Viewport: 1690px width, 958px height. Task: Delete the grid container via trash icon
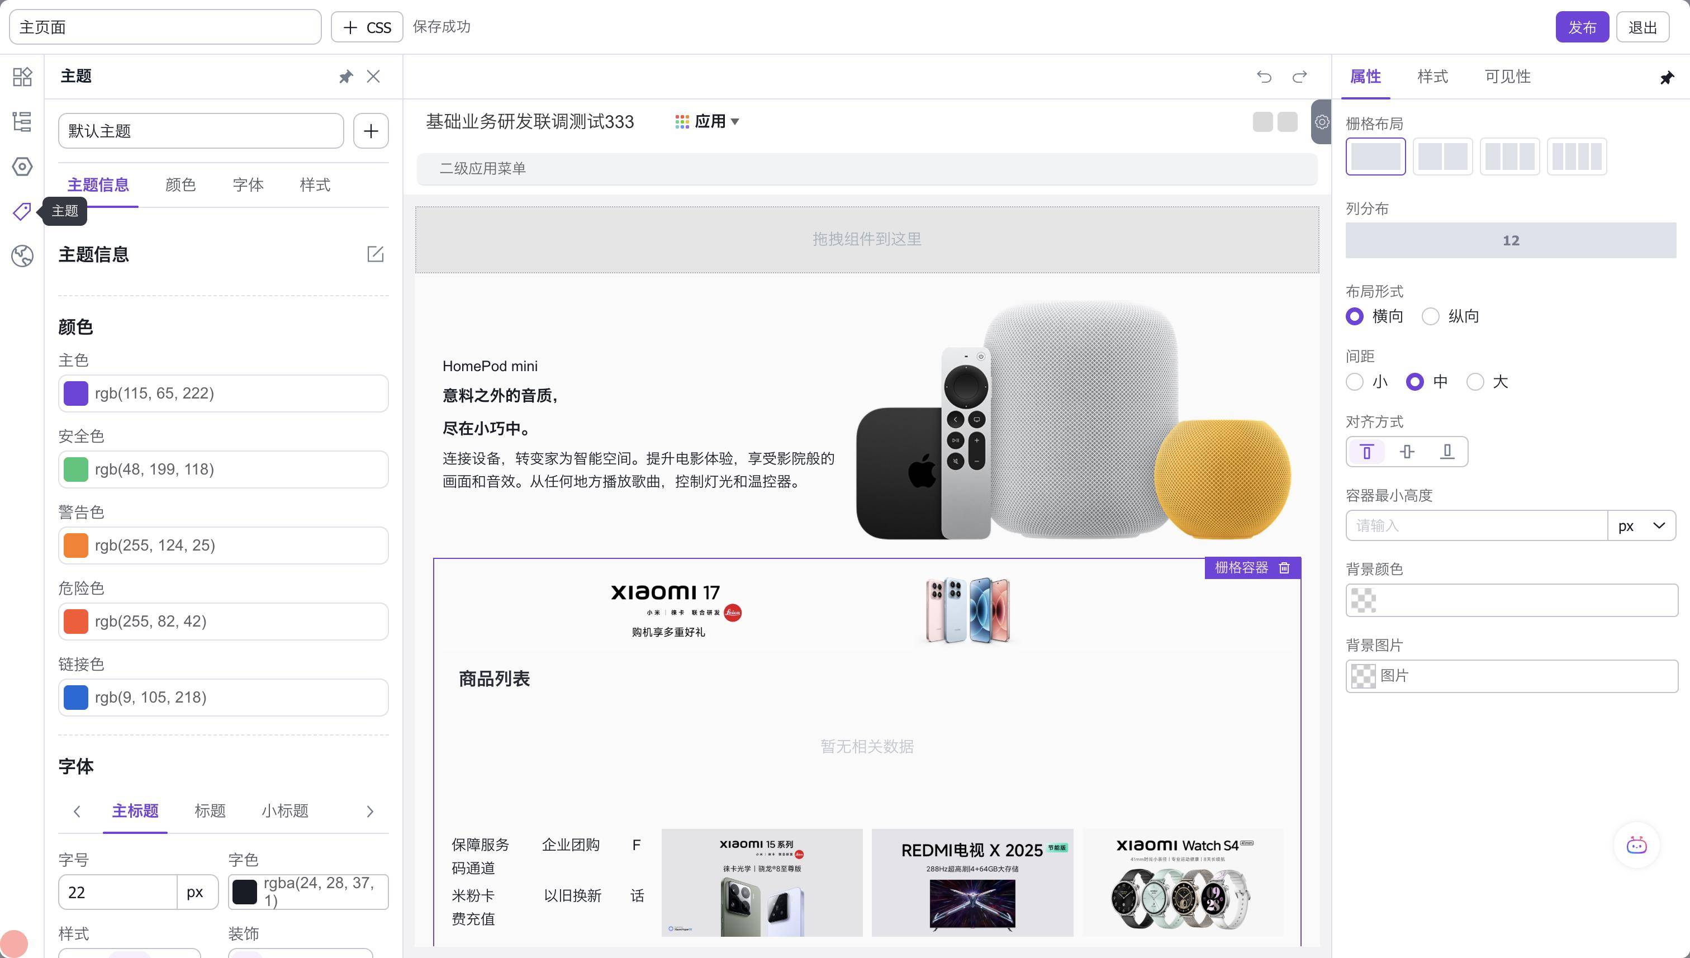pos(1284,568)
